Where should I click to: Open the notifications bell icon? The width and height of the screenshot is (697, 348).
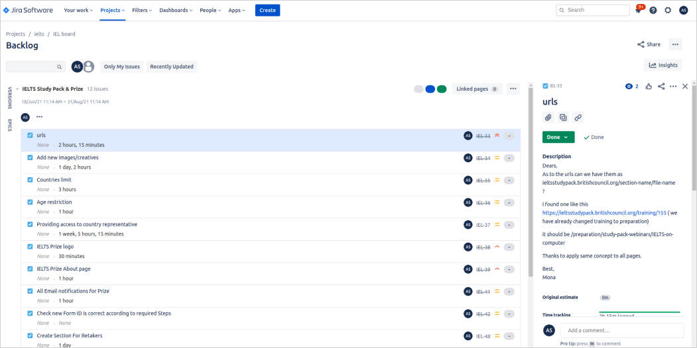point(639,10)
